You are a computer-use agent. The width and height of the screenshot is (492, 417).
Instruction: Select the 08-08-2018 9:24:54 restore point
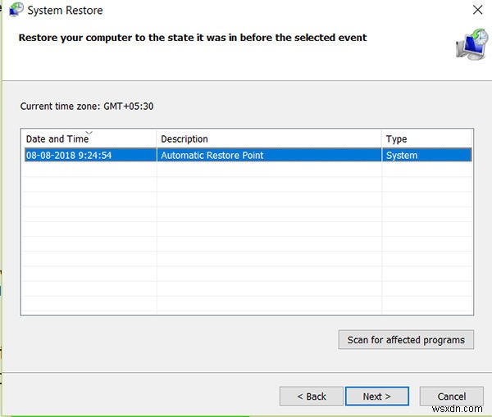click(69, 155)
